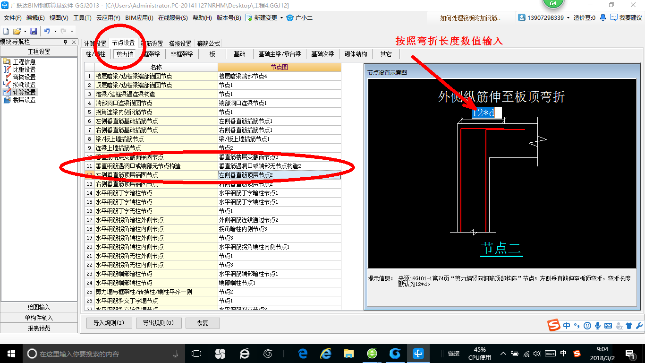Open the 版本号(B) menu

click(229, 18)
